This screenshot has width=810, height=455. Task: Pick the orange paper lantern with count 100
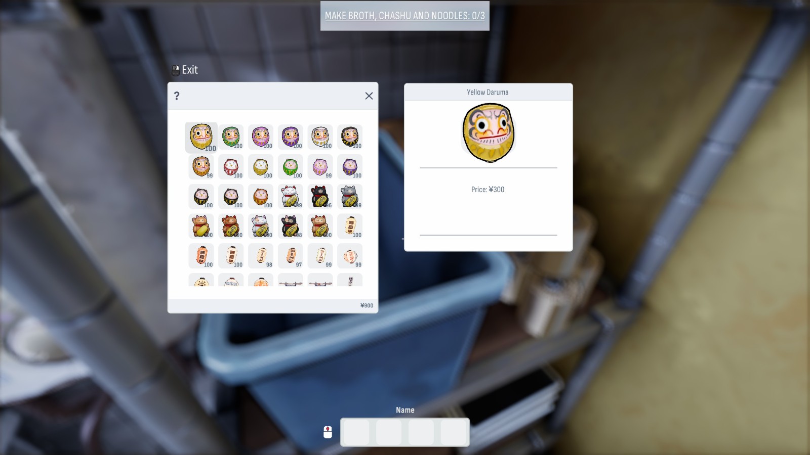click(201, 256)
